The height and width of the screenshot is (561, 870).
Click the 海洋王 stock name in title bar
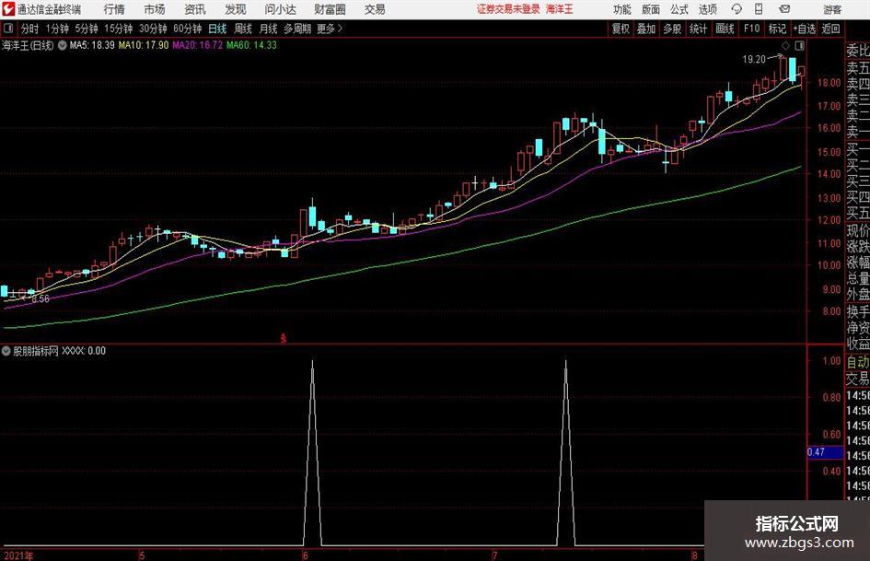[x=560, y=9]
